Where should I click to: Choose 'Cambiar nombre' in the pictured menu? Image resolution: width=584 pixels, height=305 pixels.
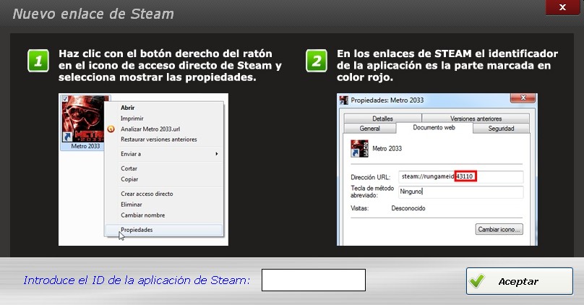(142, 215)
